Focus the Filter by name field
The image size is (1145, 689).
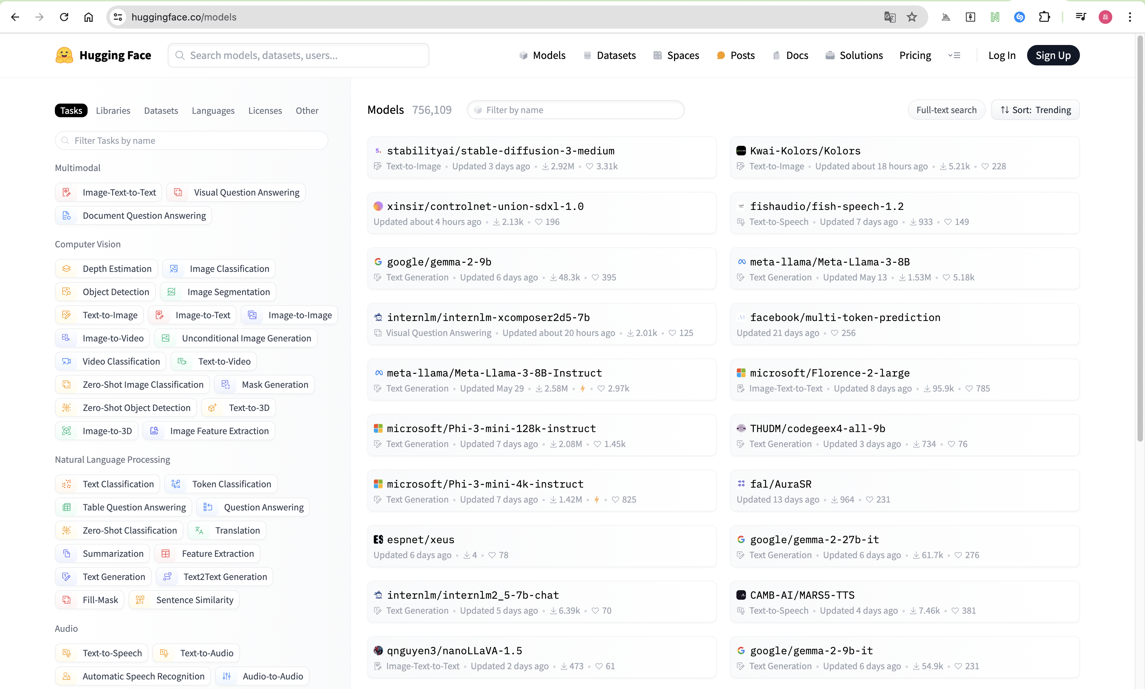click(x=575, y=110)
